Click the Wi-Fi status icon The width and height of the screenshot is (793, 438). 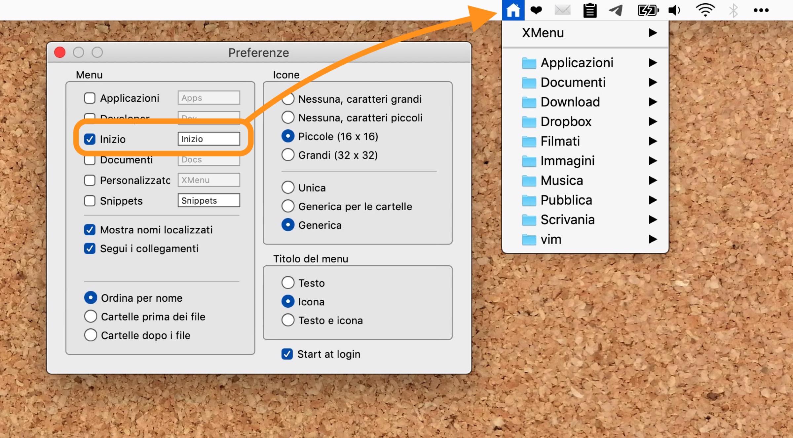tap(705, 10)
